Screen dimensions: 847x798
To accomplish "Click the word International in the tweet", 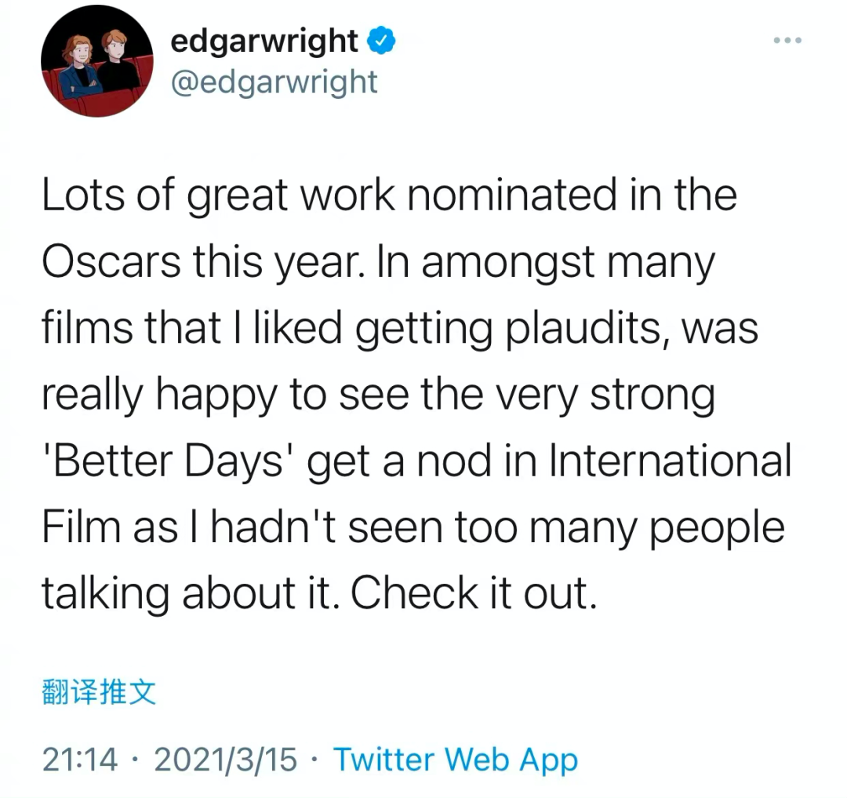I will point(668,461).
